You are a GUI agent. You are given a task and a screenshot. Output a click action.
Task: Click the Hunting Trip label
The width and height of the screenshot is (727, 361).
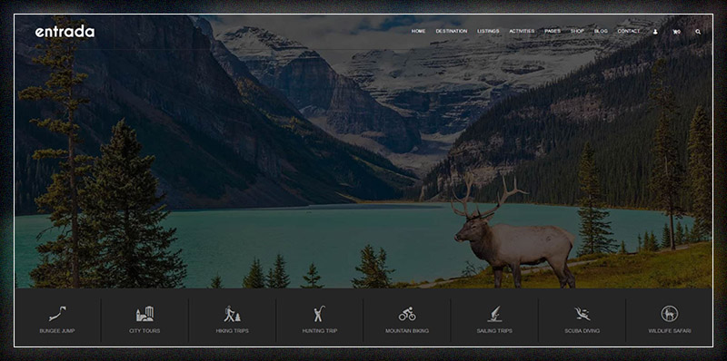tap(320, 331)
